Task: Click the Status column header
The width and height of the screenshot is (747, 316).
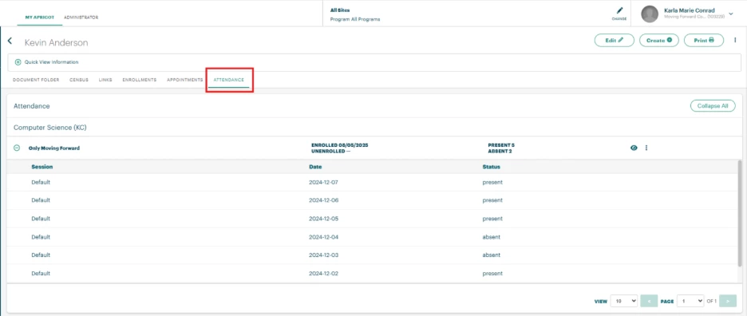Action: point(491,167)
